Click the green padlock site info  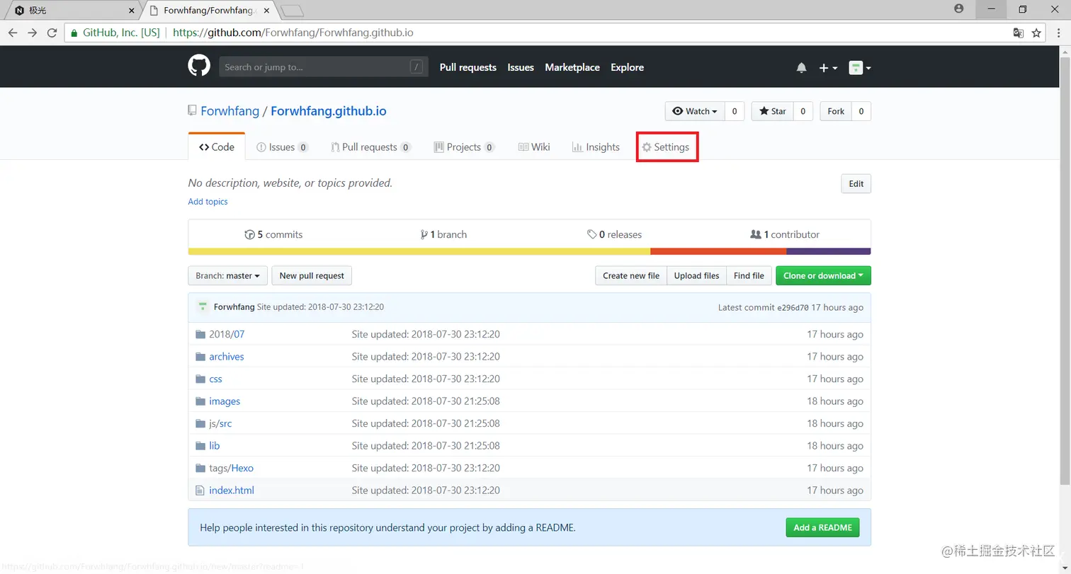(x=74, y=33)
